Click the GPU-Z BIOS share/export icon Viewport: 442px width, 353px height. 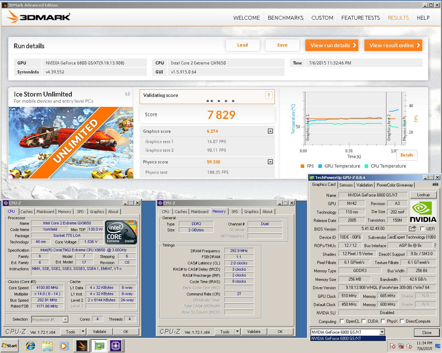coord(412,228)
